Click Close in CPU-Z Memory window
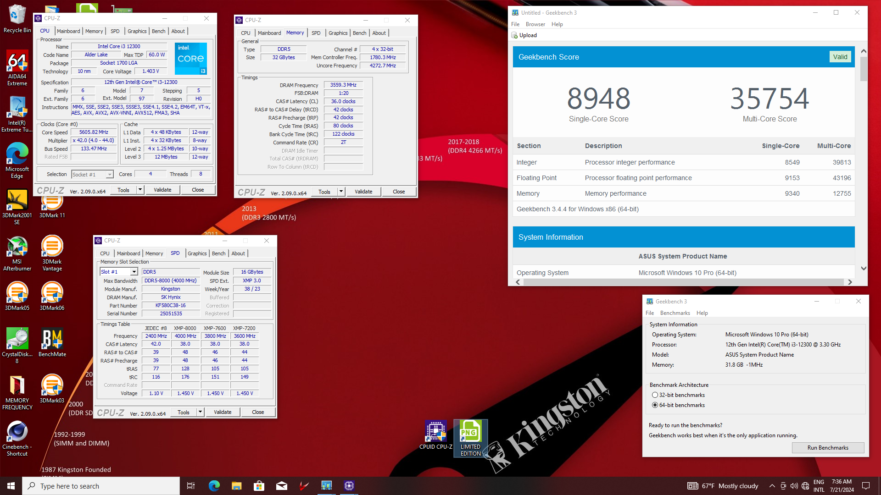The image size is (881, 495). click(399, 192)
